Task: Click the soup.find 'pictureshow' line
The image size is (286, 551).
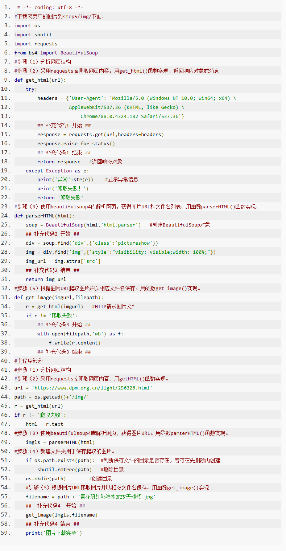Action: [x=92, y=243]
